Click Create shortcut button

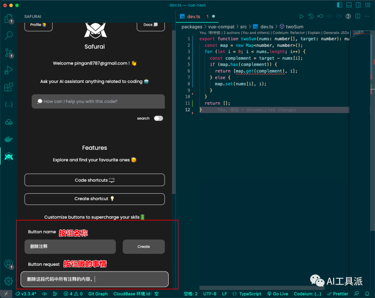(94, 199)
